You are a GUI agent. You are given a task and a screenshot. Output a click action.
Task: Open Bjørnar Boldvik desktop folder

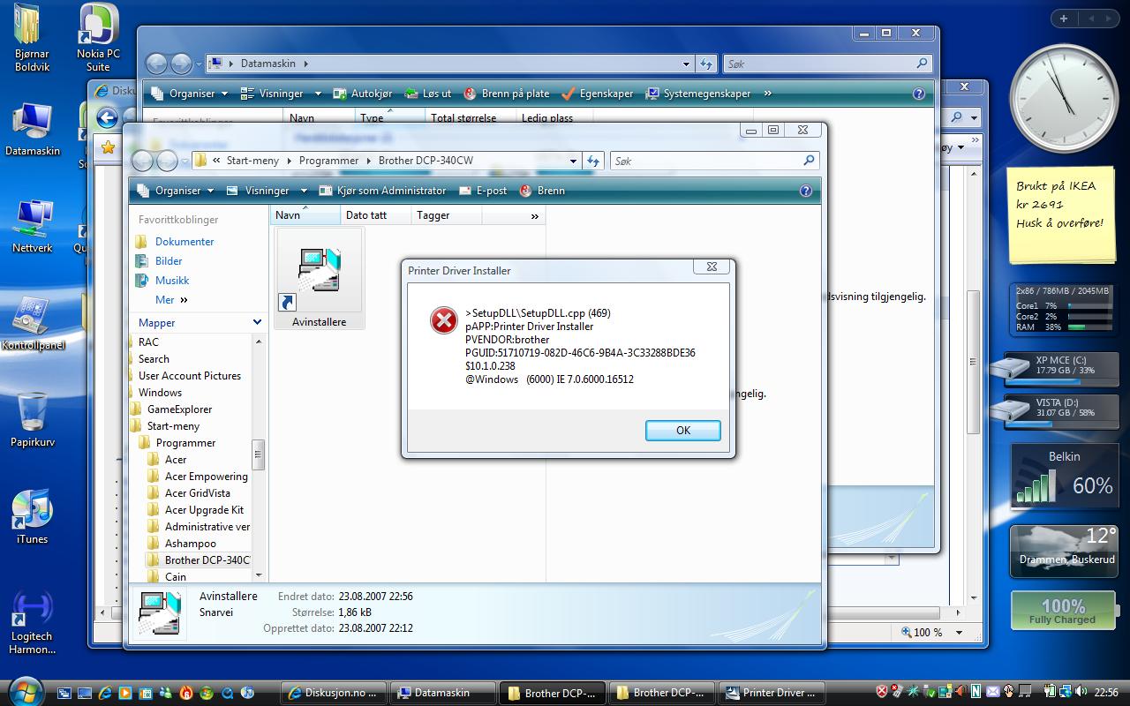coord(32,37)
